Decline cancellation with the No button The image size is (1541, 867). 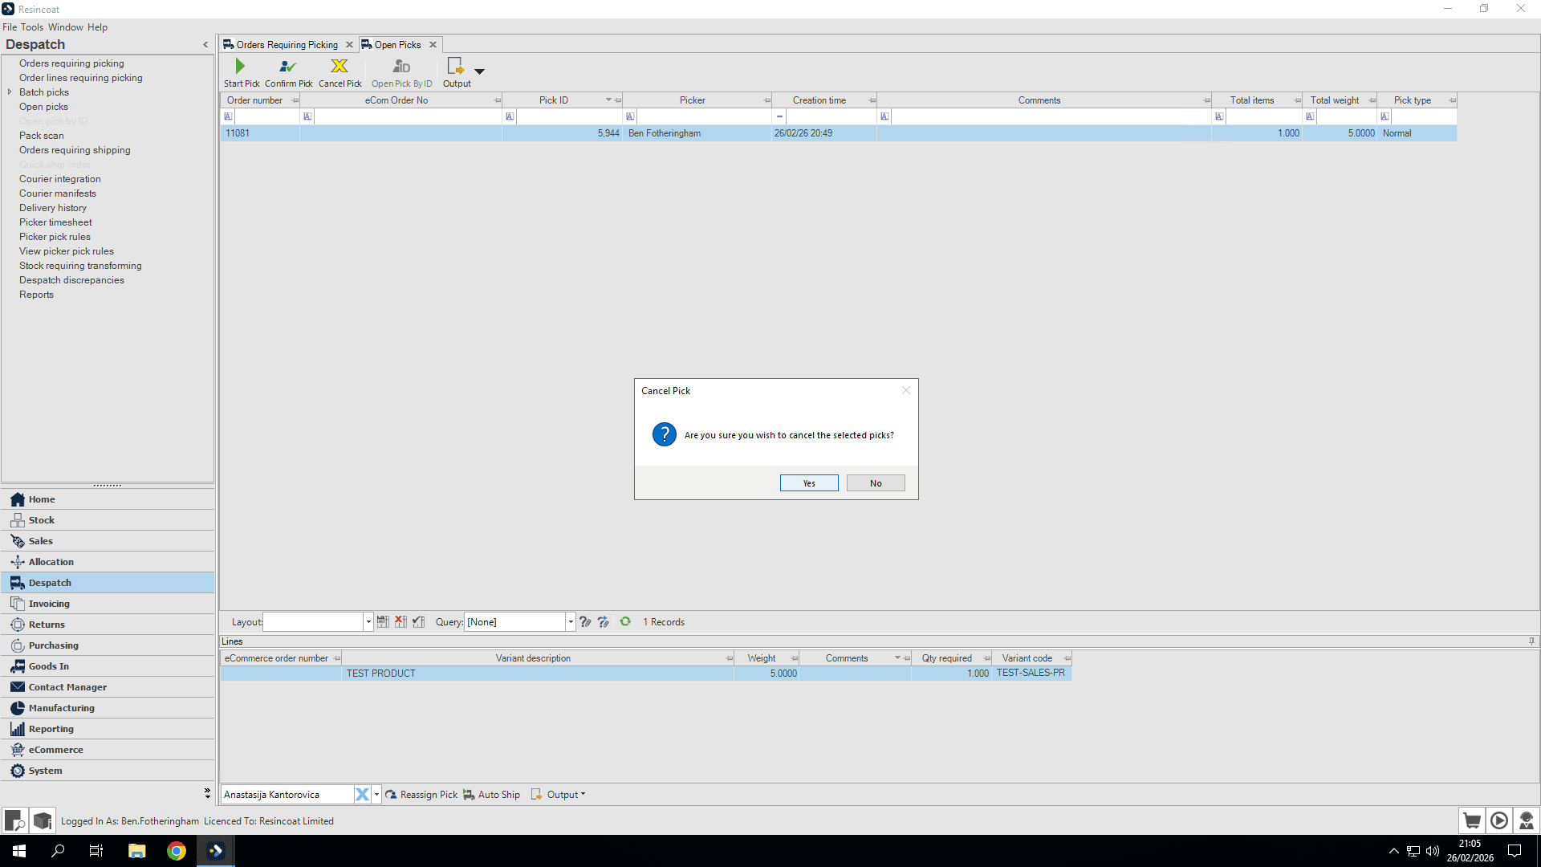point(876,483)
